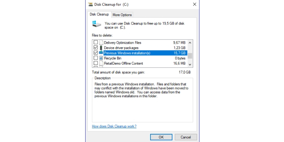Click the drive icon beside cleanup summary
Screen dimensions: 284x142
(x=96, y=24)
